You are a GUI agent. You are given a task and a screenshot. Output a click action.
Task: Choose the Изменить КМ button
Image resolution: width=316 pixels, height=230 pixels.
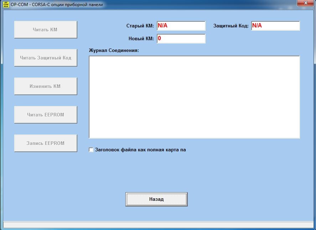point(46,86)
